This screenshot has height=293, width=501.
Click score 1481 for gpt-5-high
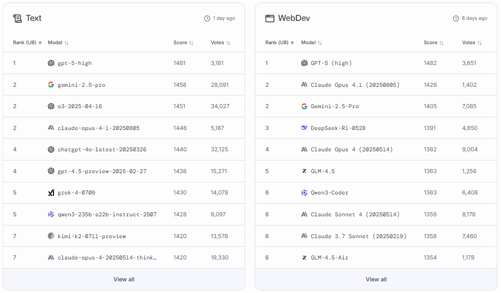tap(179, 63)
